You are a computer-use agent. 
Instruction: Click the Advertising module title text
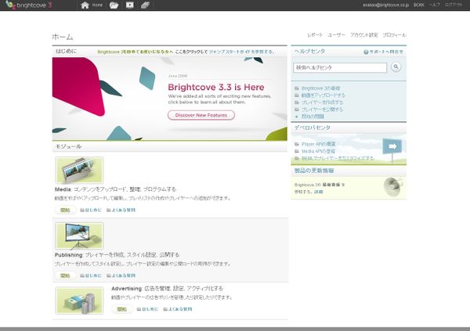pos(168,289)
